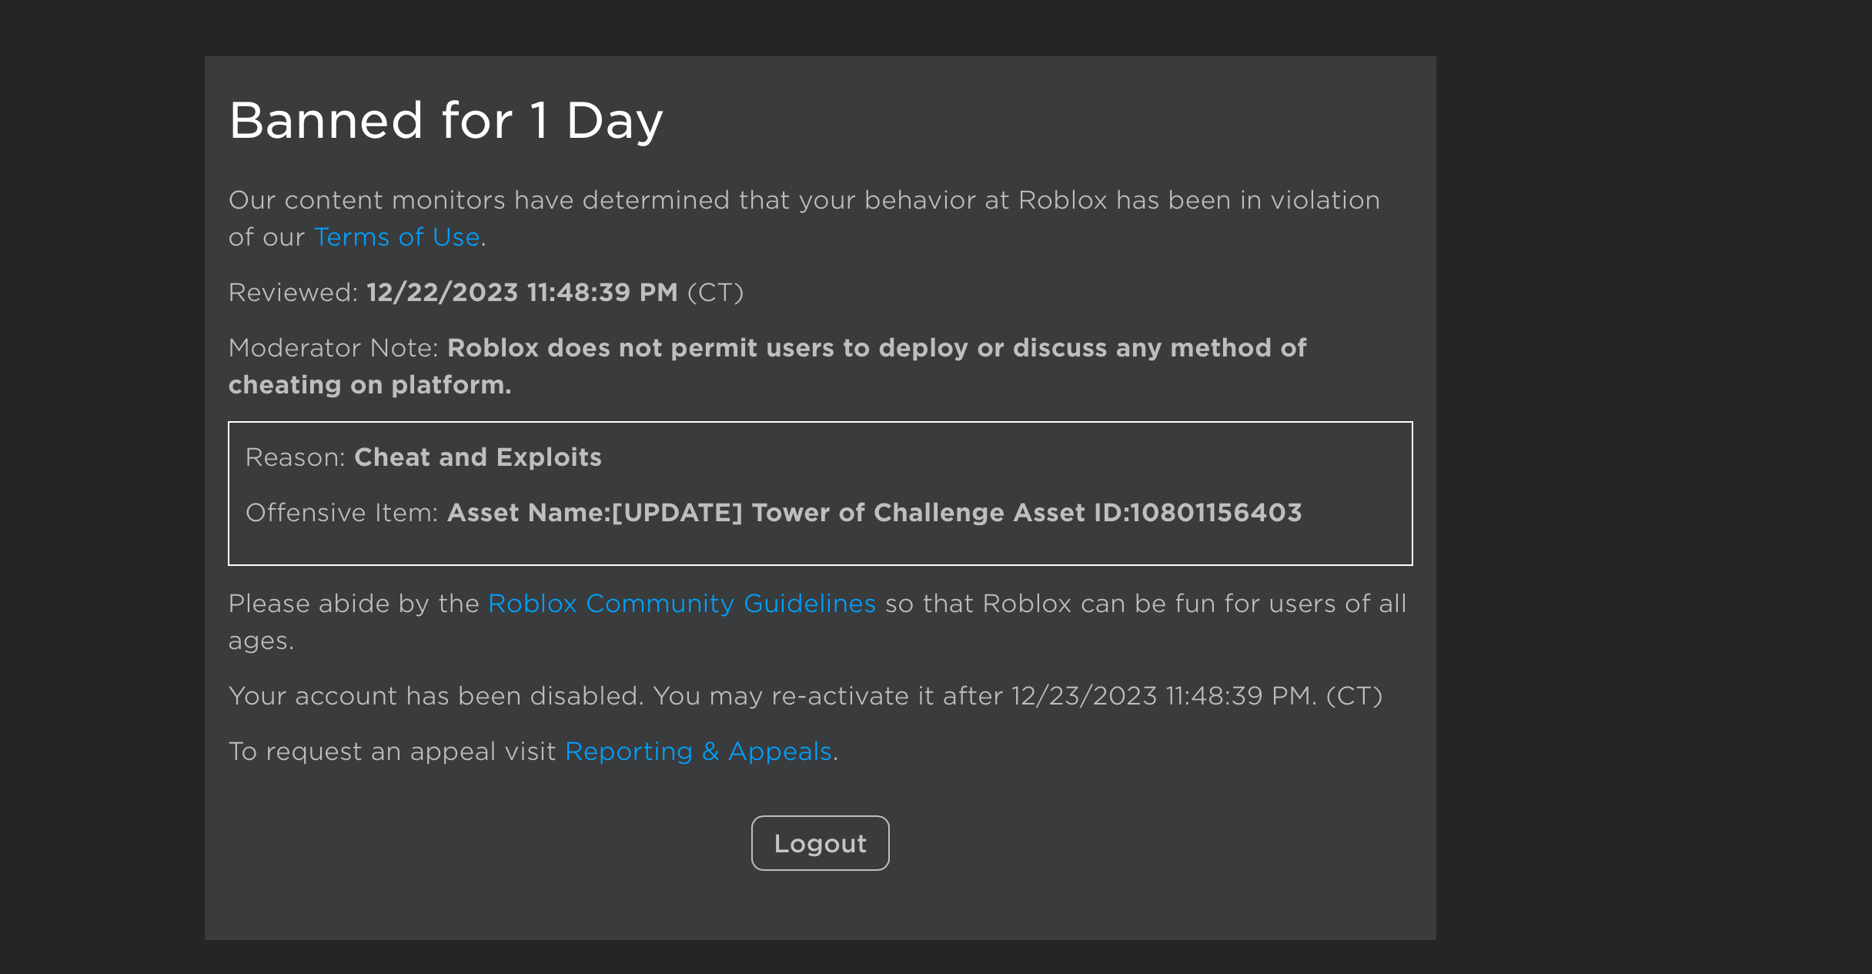Click the Reviewed: label
Screen dimensions: 1872x974
coord(292,293)
